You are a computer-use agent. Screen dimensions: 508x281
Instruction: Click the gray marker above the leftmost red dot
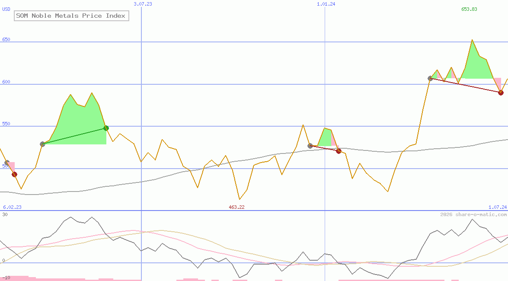click(6, 163)
